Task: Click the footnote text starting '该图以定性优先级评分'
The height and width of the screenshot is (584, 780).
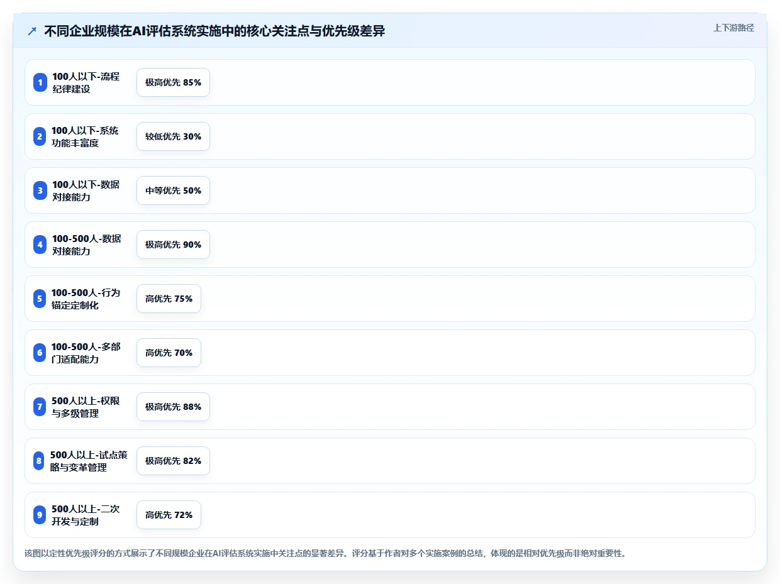Action: pos(325,554)
